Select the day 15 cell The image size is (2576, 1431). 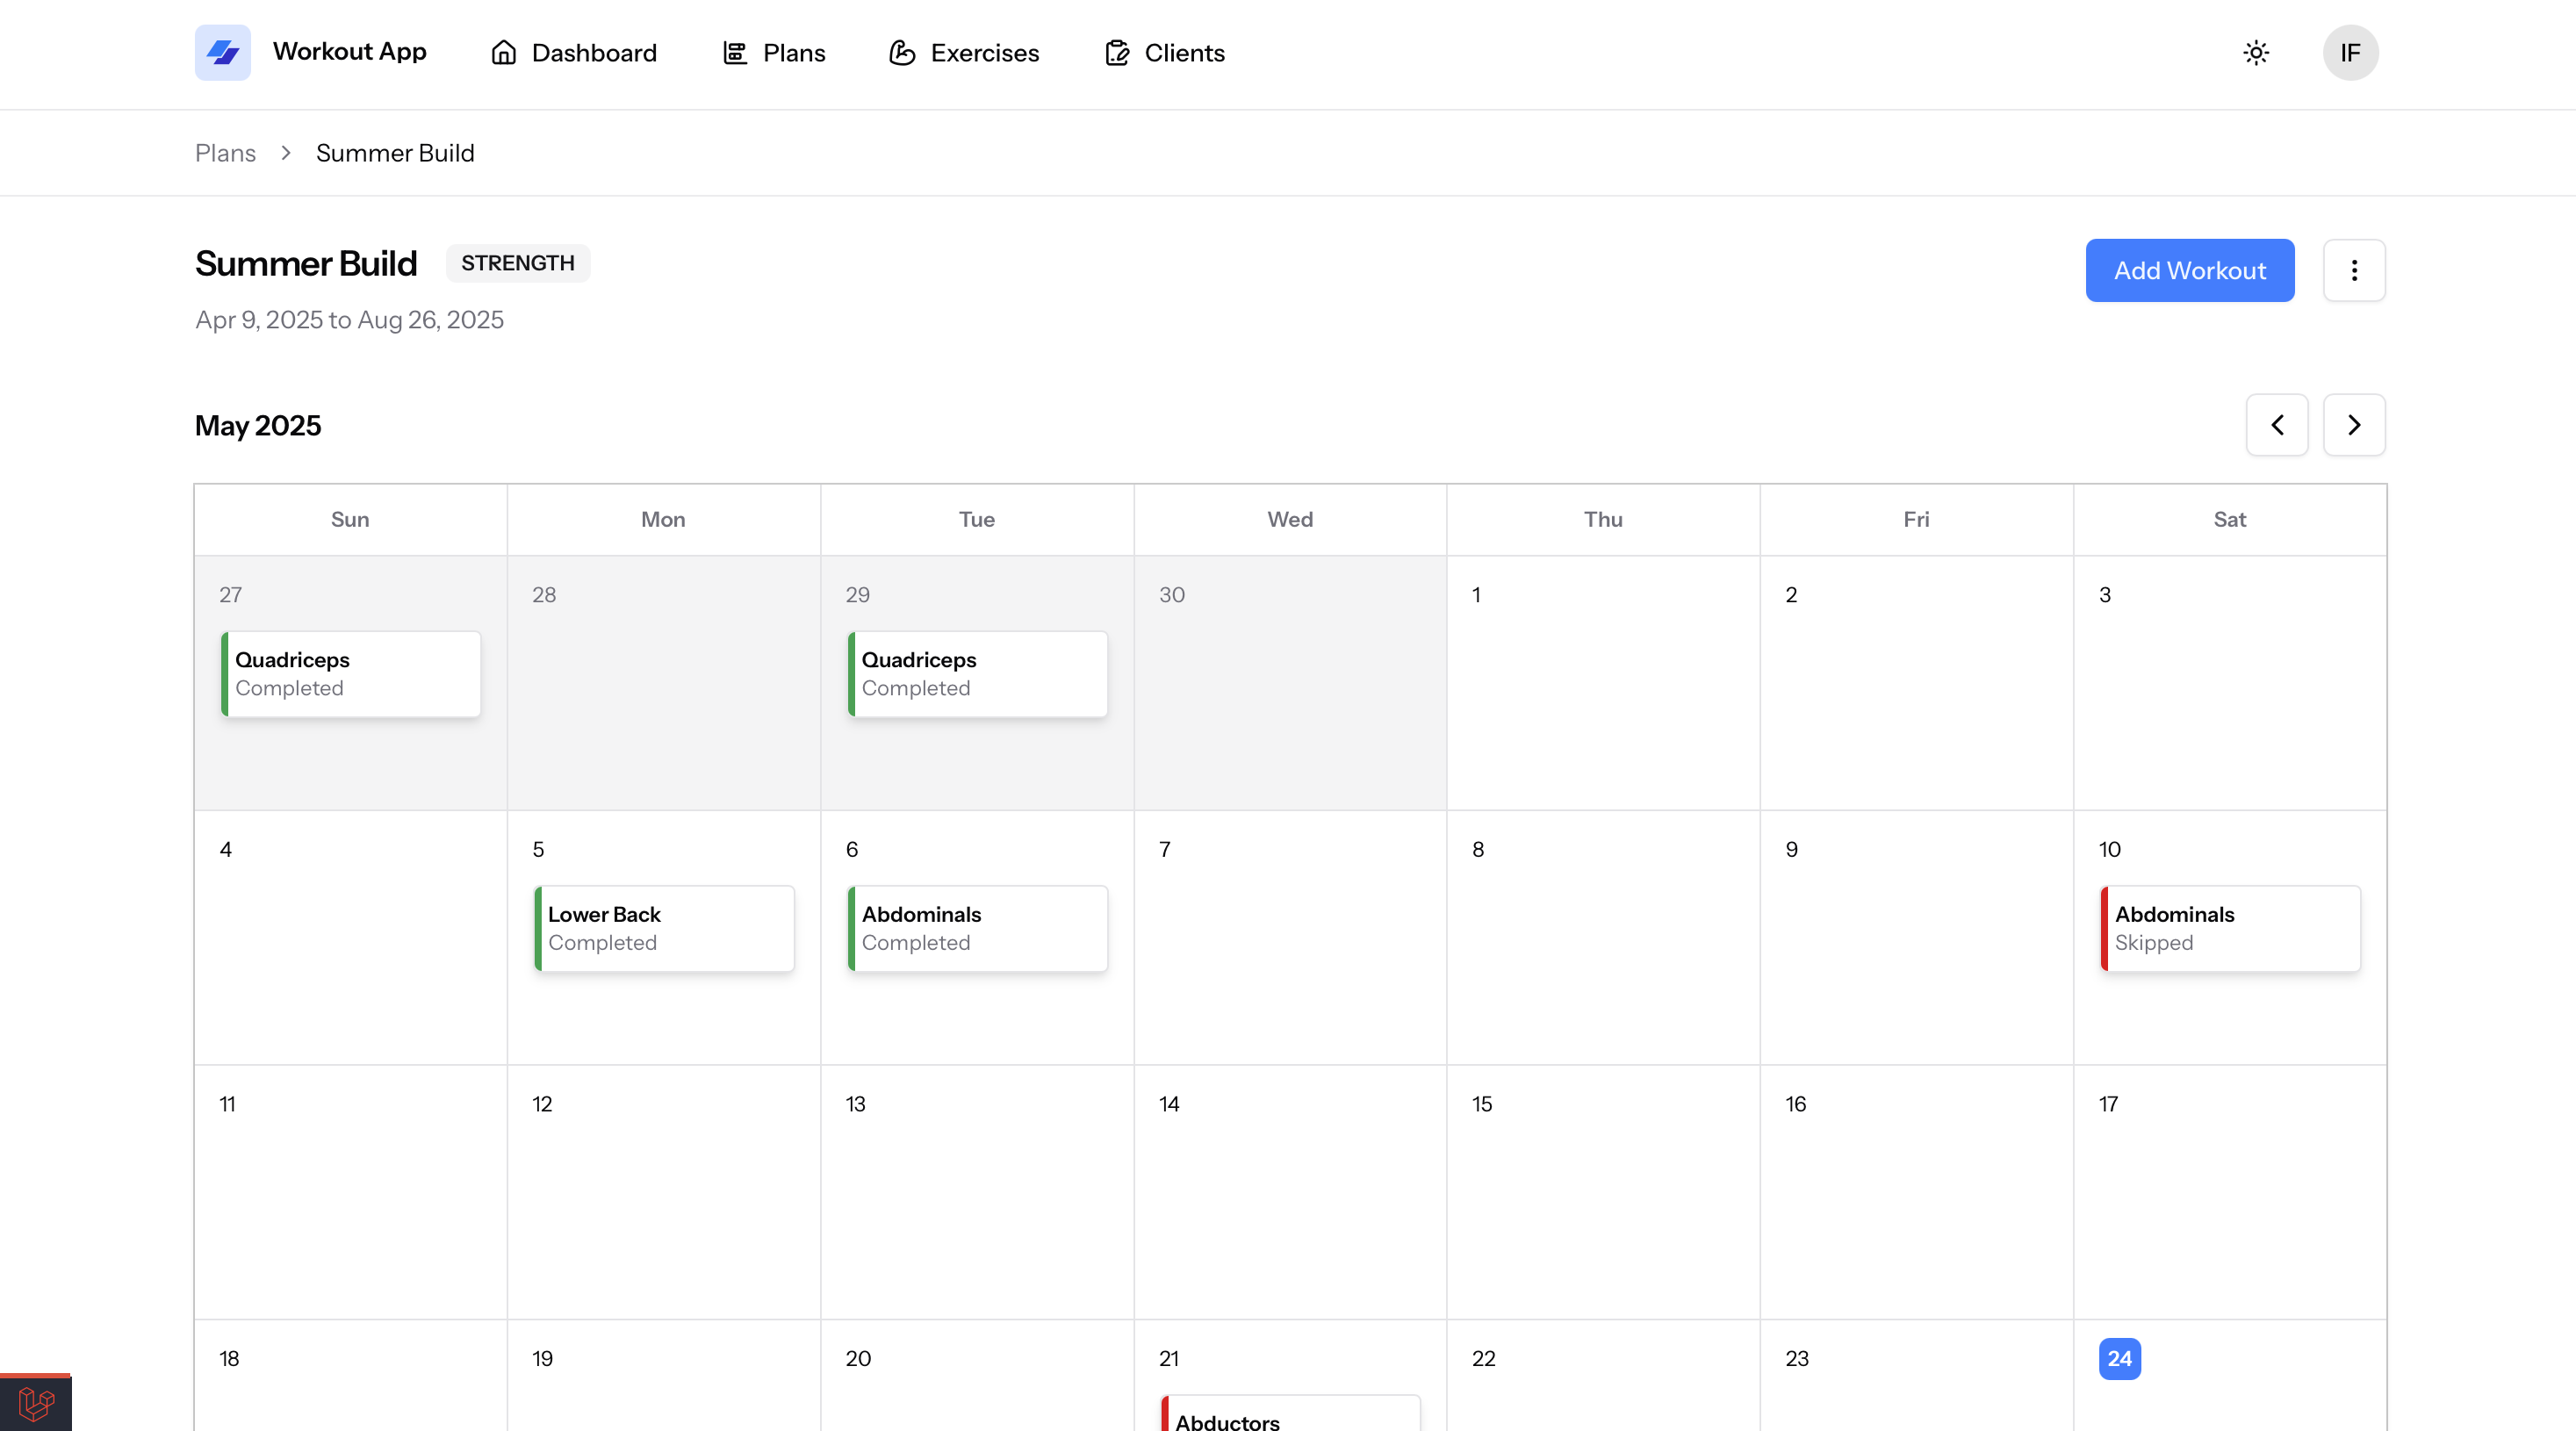click(1603, 1192)
